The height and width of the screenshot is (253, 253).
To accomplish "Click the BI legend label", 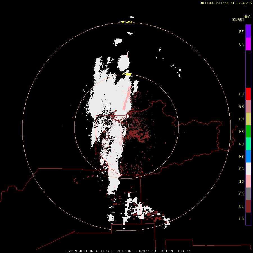I will [241, 206].
